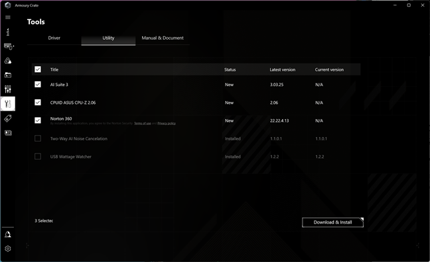Click the Status column header
The height and width of the screenshot is (262, 430).
tap(230, 69)
